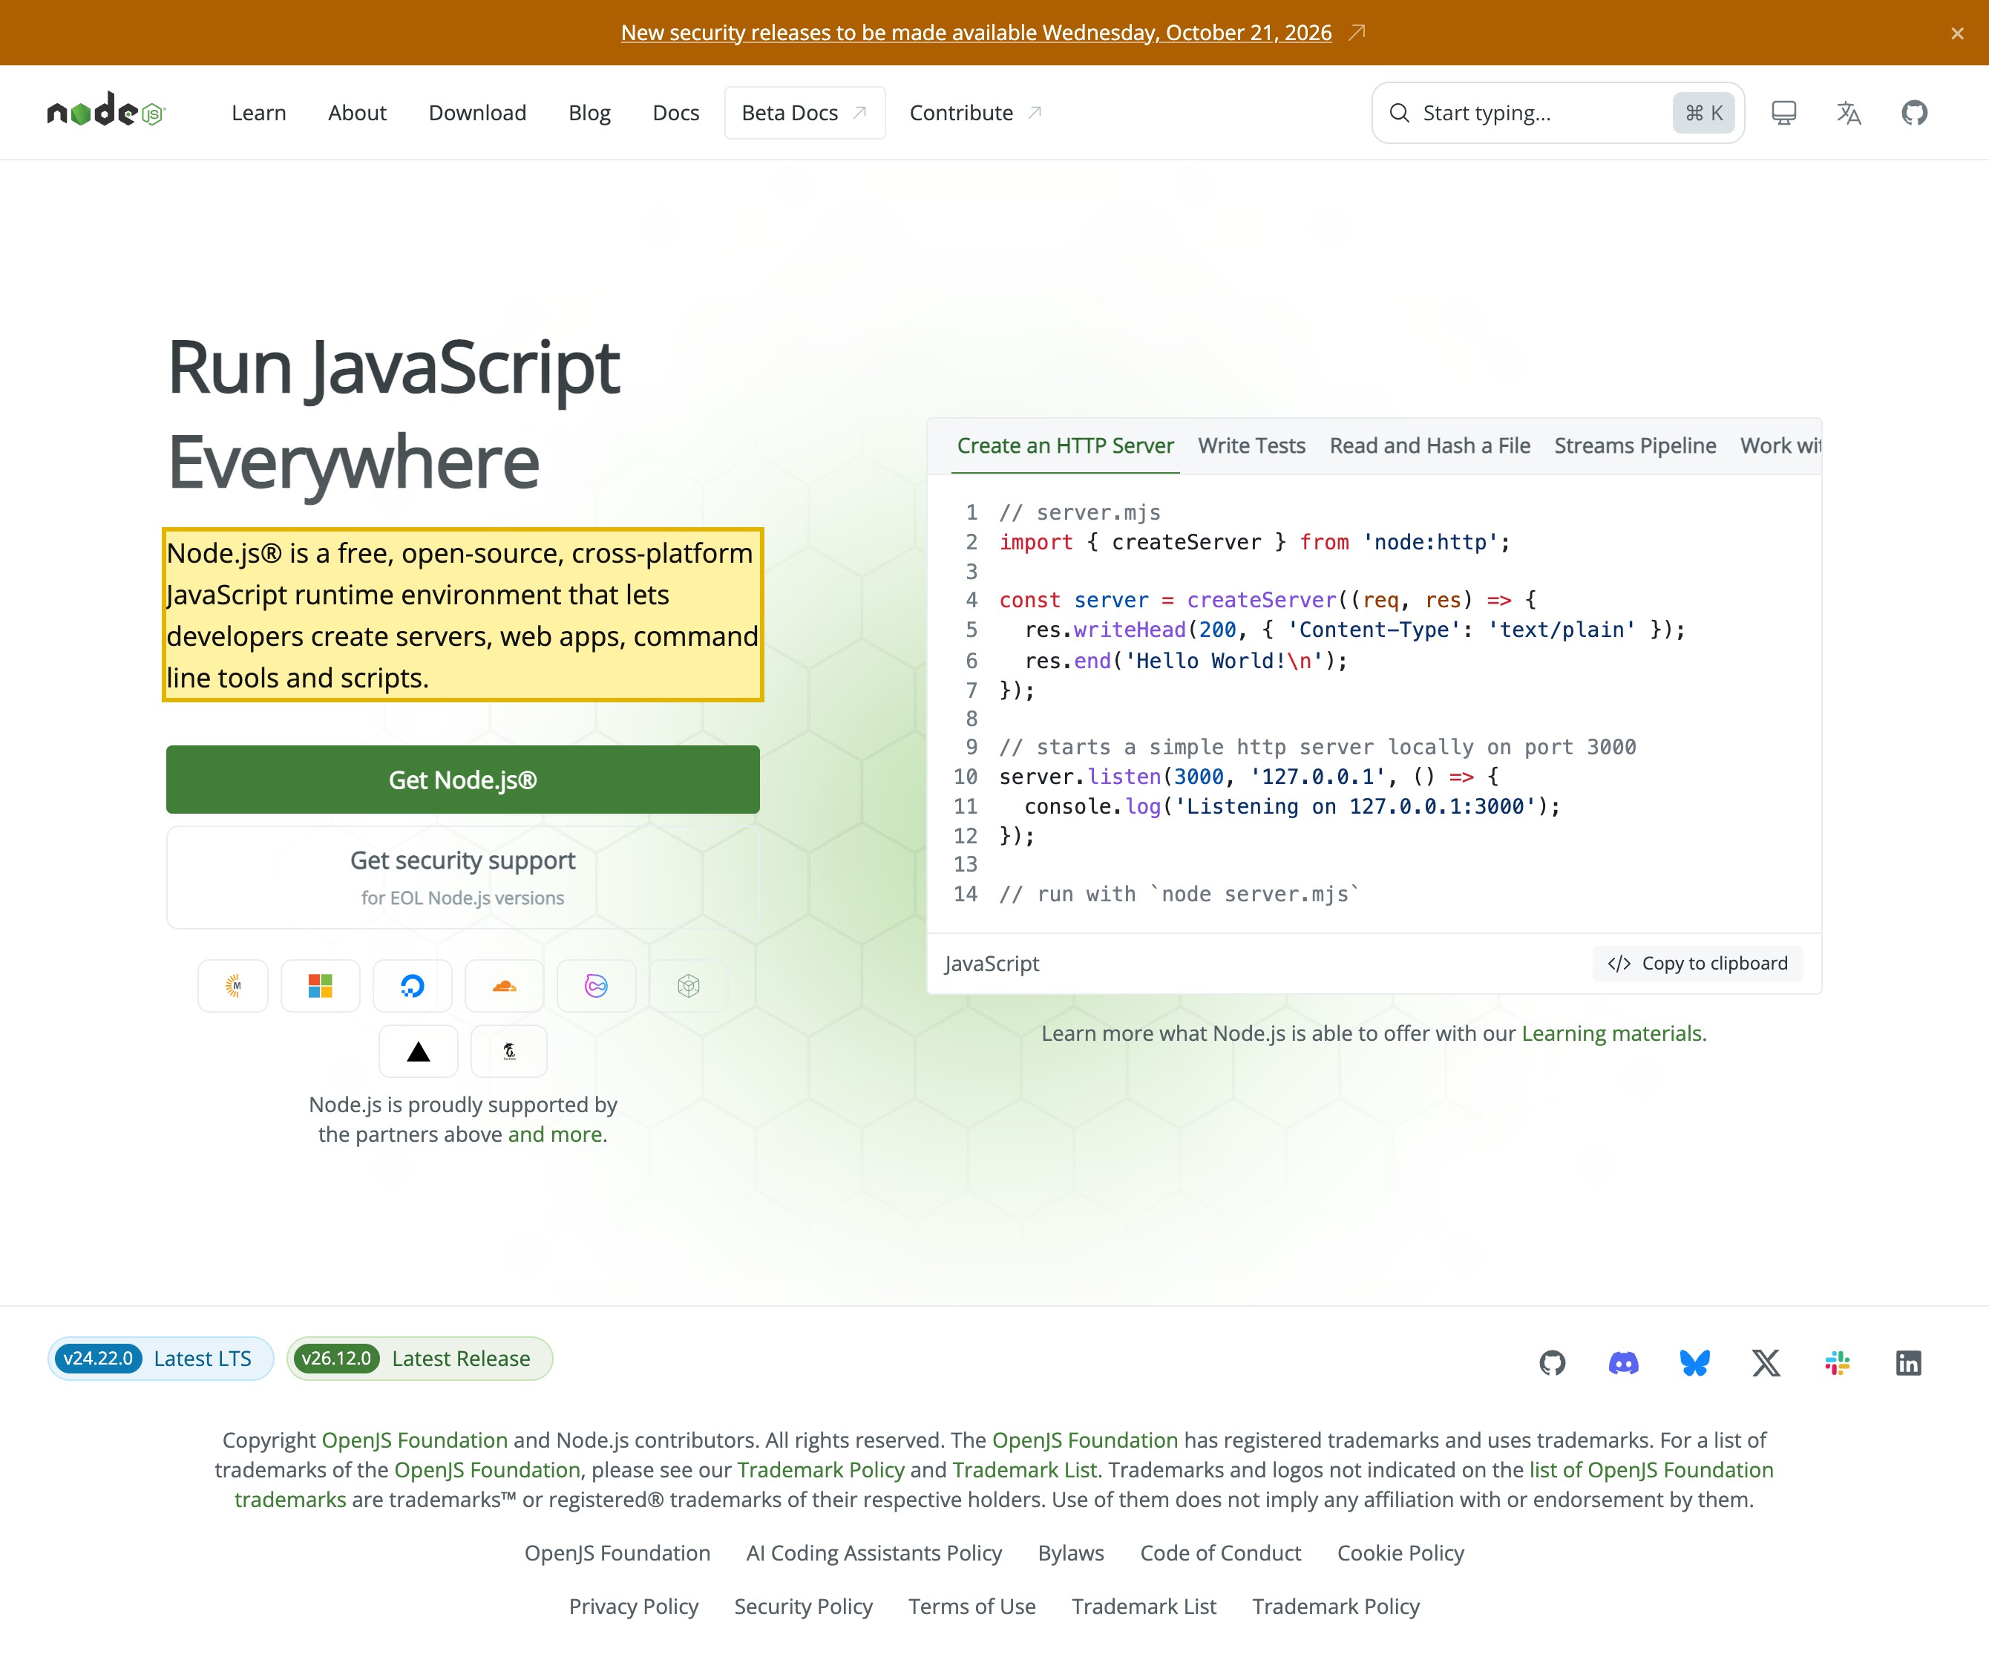Click the Microsoft partner logo
This screenshot has width=1989, height=1663.
point(320,985)
